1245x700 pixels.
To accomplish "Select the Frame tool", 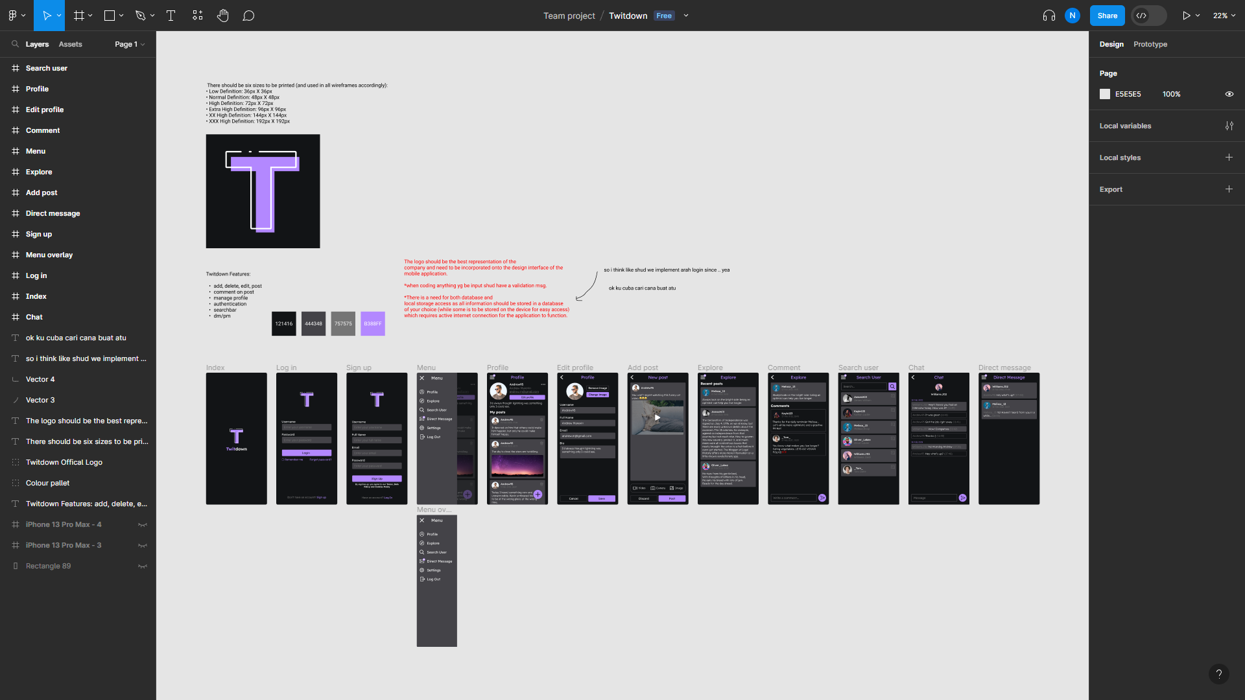I will click(78, 15).
